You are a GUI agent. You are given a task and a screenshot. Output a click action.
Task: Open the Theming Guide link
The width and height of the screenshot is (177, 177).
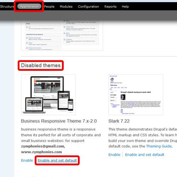click(159, 146)
